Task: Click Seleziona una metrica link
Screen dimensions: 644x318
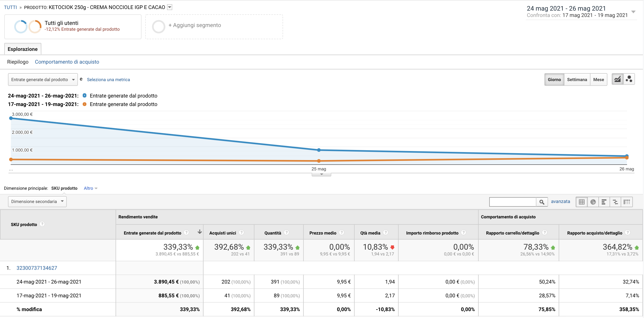Action: 108,79
